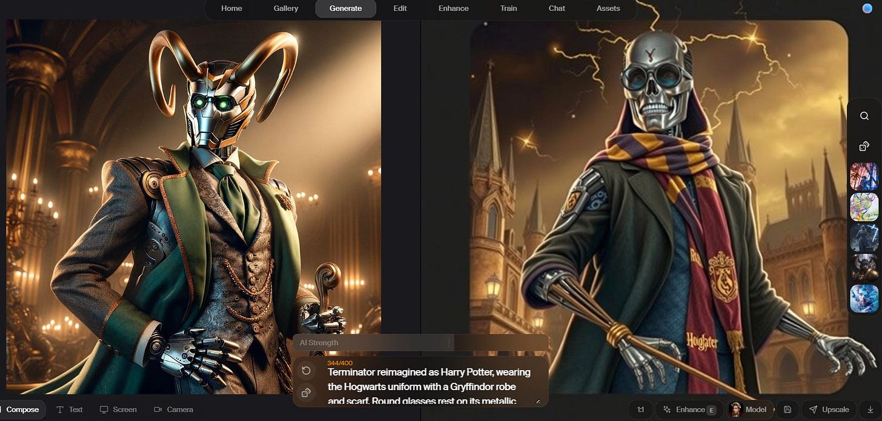This screenshot has height=421, width=882.
Task: Click the search magnifier in right sidebar
Action: click(864, 116)
